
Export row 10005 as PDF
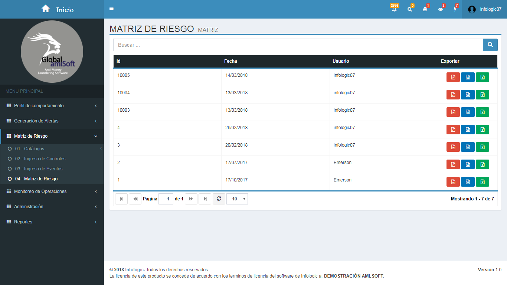click(x=453, y=77)
